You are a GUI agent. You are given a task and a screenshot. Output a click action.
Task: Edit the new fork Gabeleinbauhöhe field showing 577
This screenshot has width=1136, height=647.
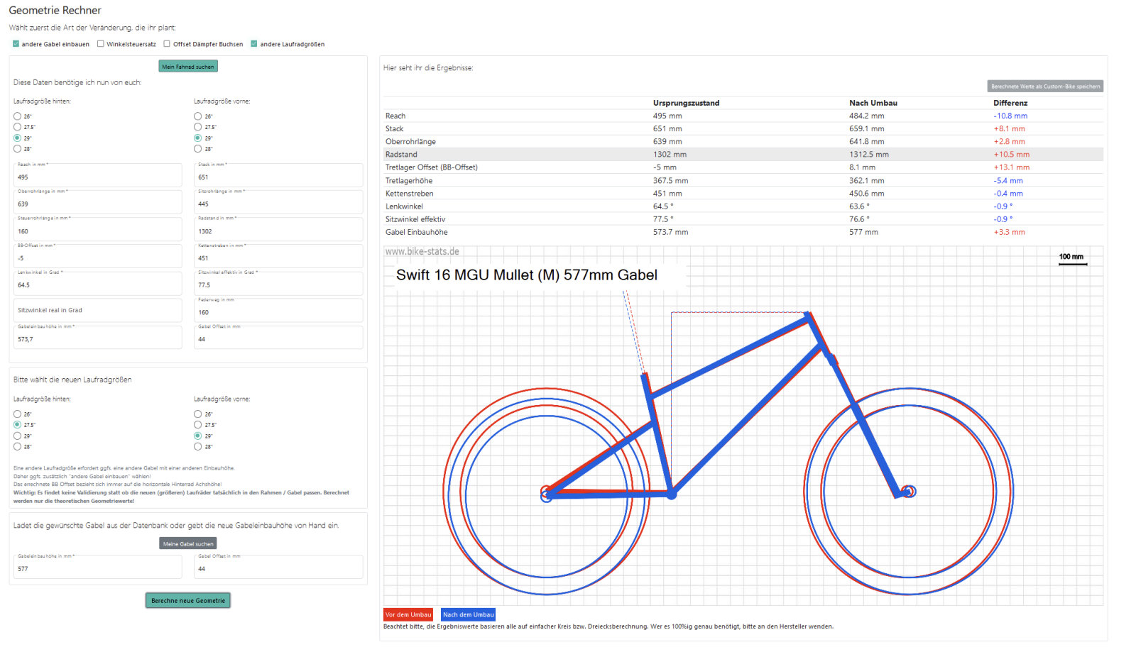(97, 568)
